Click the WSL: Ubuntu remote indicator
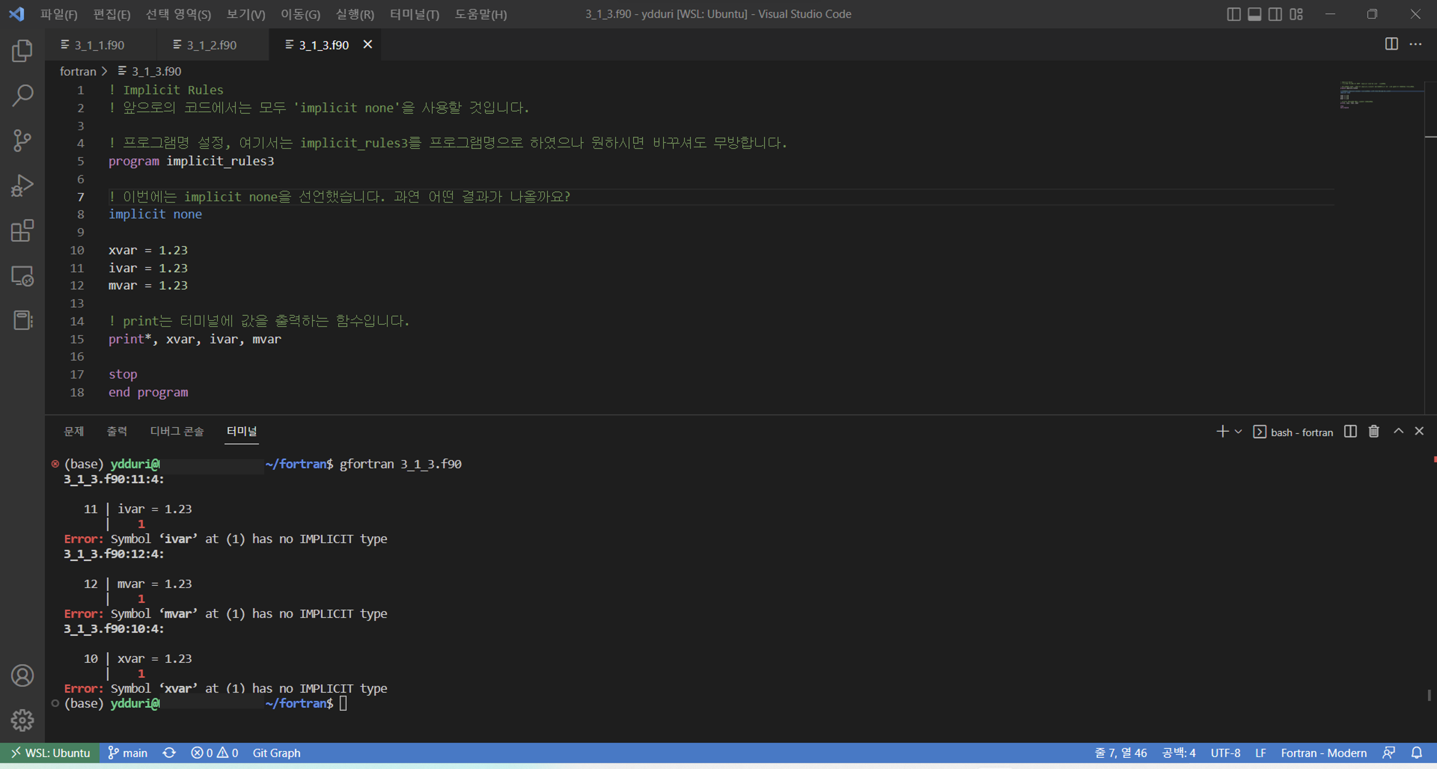The width and height of the screenshot is (1437, 769). (x=50, y=753)
